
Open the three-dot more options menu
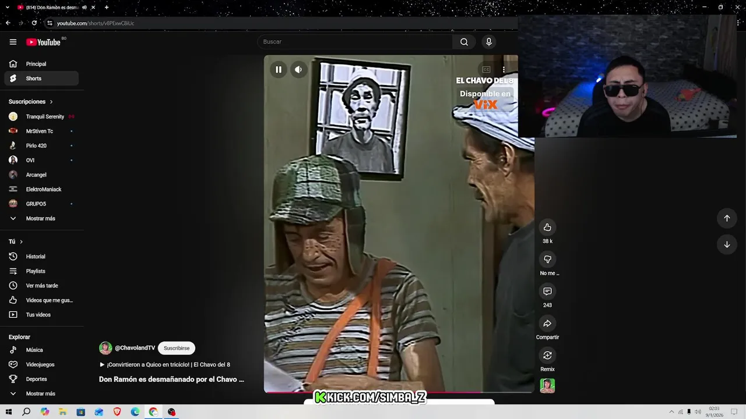coord(504,70)
